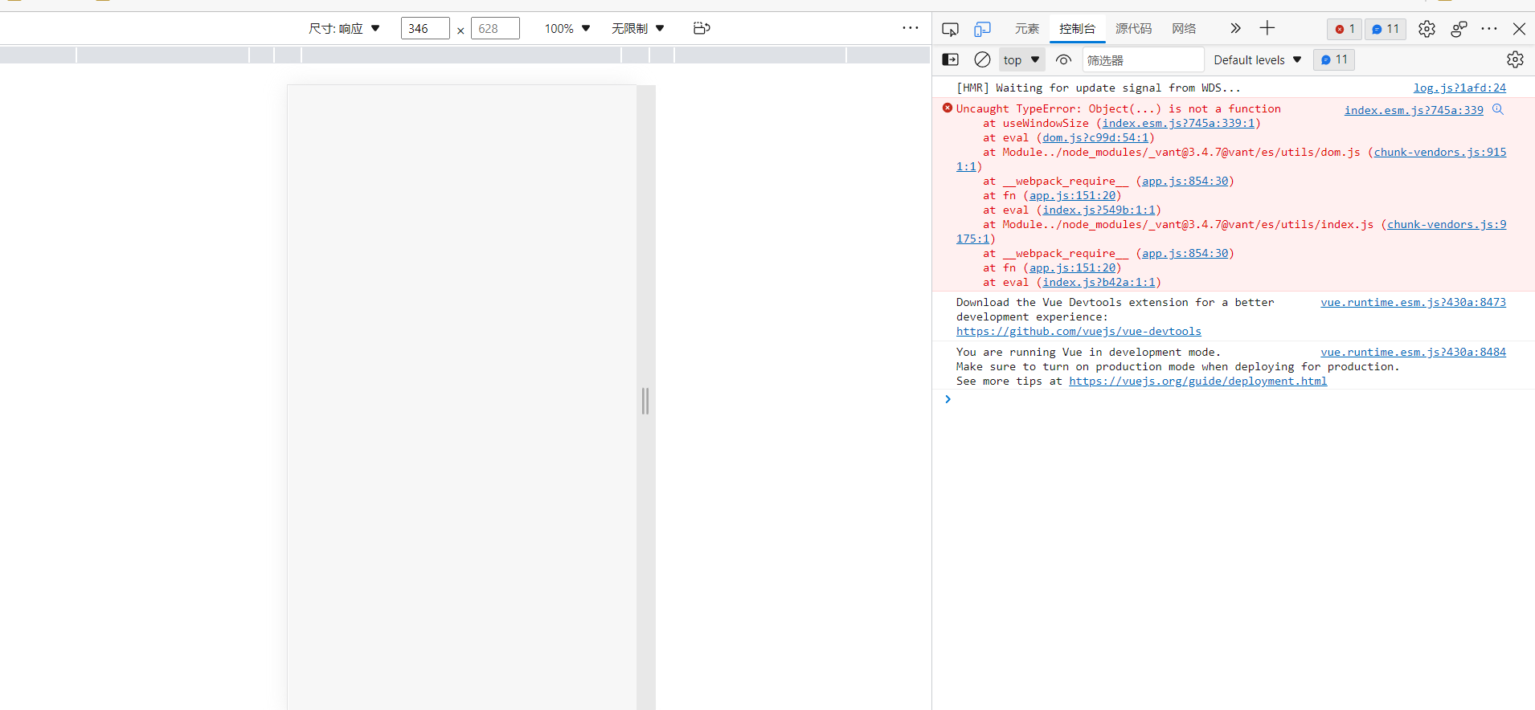Search the error with the magnifier icon
Image resolution: width=1535 pixels, height=710 pixels.
[1498, 109]
